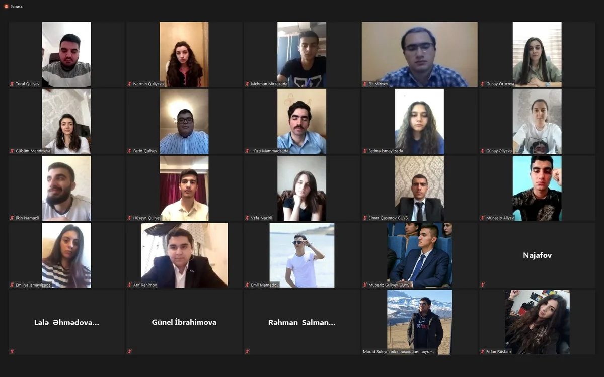The width and height of the screenshot is (604, 377).
Task: Click muted mic icon in Günel İbrahimova tile
Action: pyautogui.click(x=130, y=351)
